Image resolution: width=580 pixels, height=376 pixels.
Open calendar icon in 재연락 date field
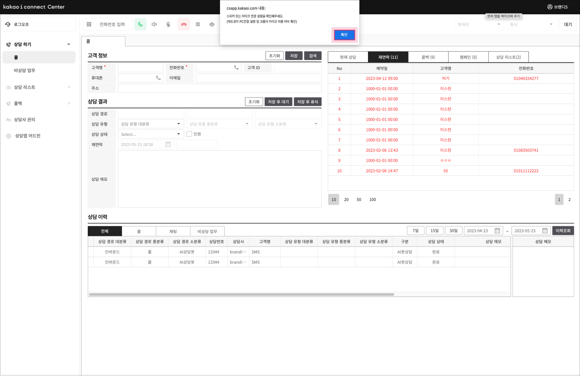click(168, 145)
